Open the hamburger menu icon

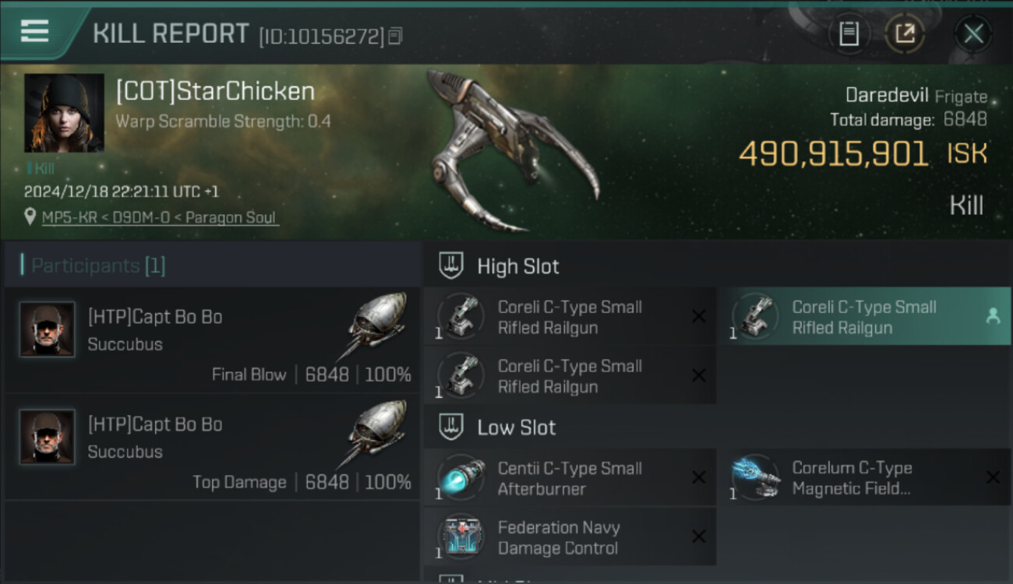tap(34, 31)
